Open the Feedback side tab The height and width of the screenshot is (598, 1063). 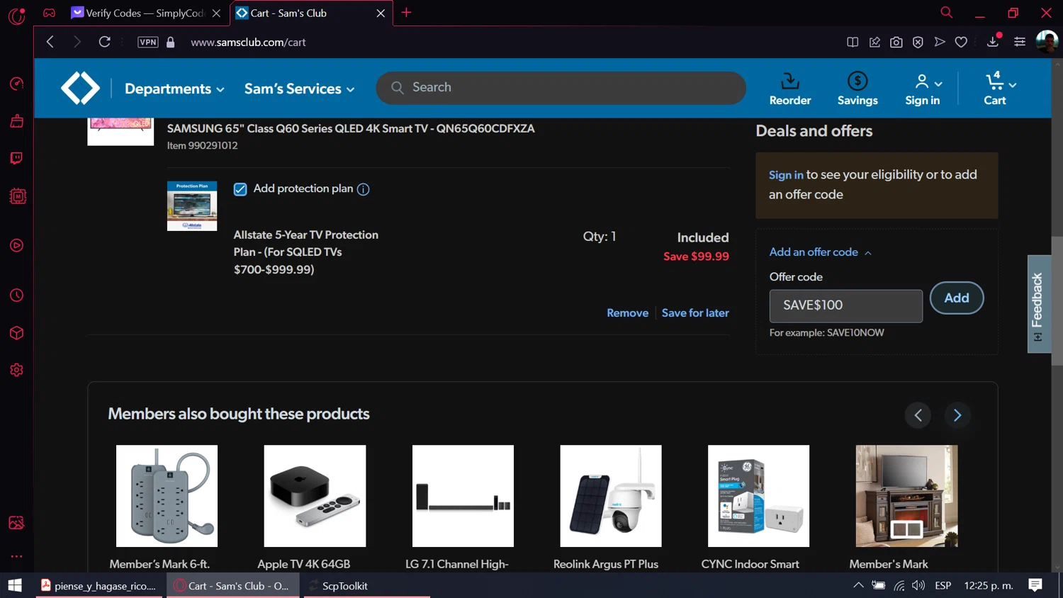[x=1038, y=304]
